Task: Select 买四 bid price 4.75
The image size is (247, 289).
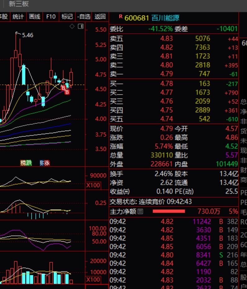Action: [166, 110]
